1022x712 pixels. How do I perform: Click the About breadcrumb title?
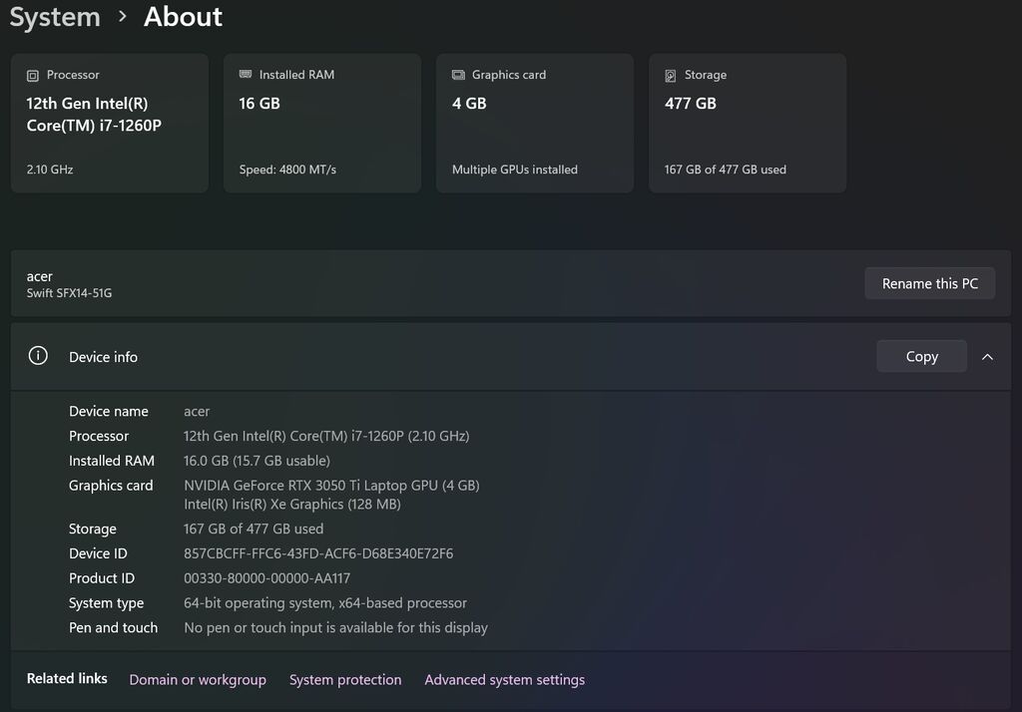[184, 16]
